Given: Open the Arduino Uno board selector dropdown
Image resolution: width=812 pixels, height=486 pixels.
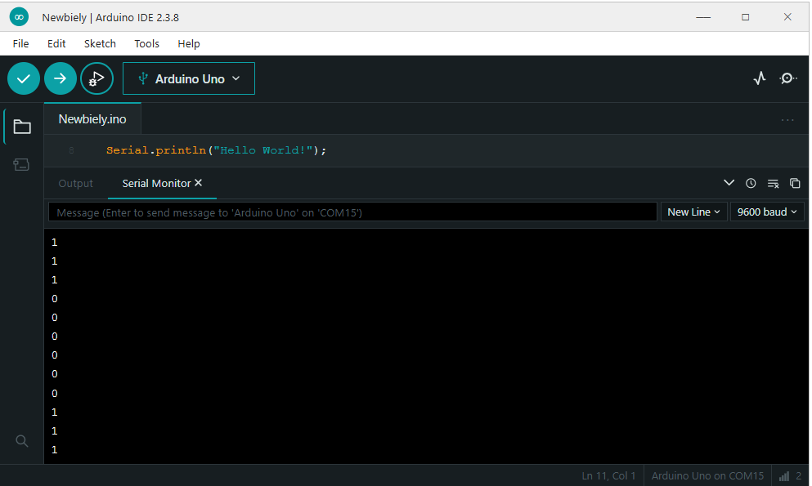Looking at the screenshot, I should point(189,78).
